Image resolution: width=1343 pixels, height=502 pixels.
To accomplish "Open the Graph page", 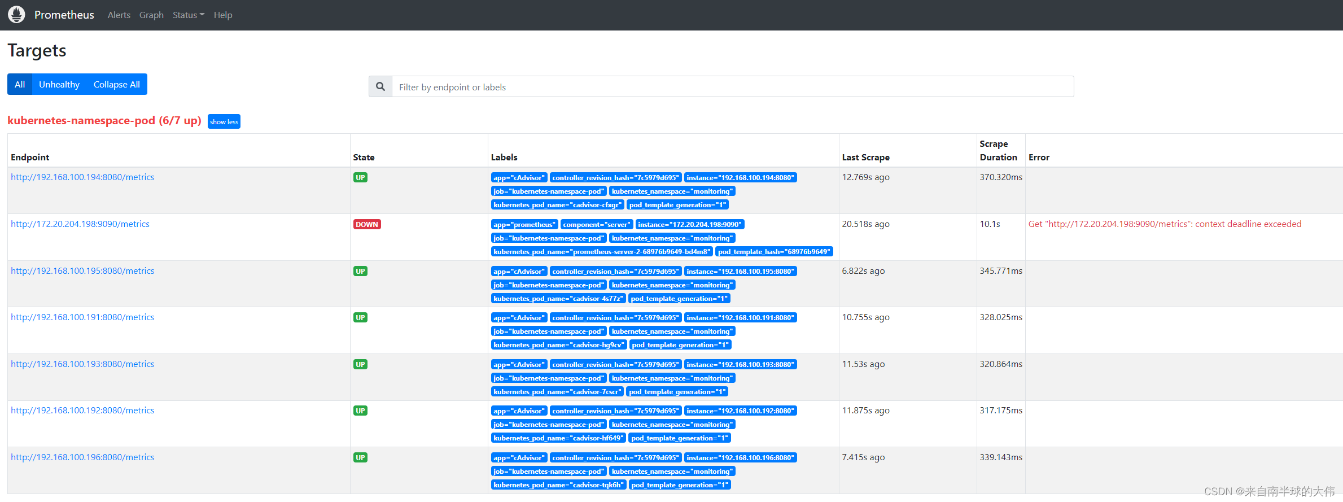I will point(151,15).
